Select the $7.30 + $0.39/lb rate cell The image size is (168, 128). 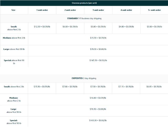(x=98, y=87)
